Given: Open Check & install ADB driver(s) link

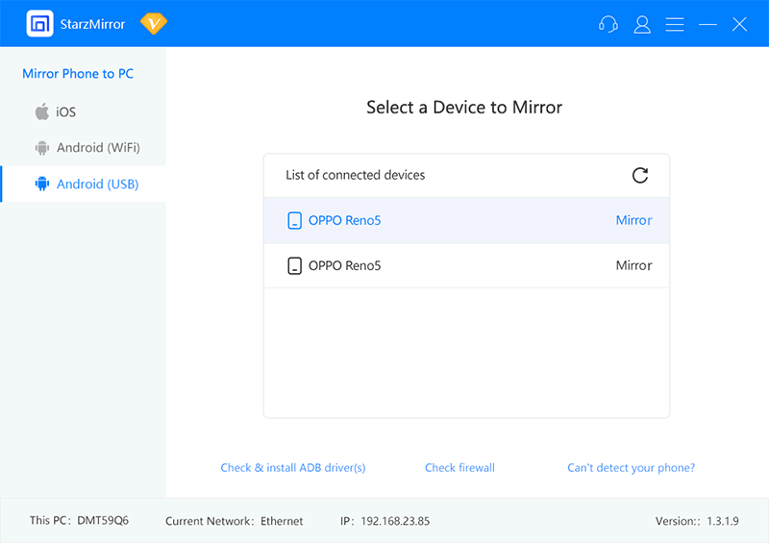Looking at the screenshot, I should click(x=293, y=467).
